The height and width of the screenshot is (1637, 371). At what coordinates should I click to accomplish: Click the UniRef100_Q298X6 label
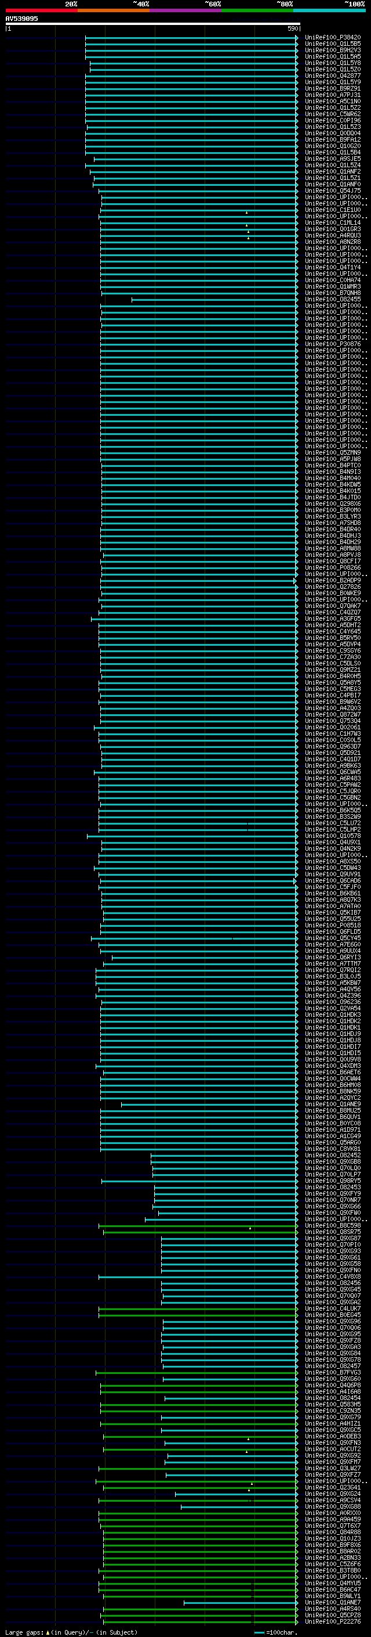[x=332, y=504]
